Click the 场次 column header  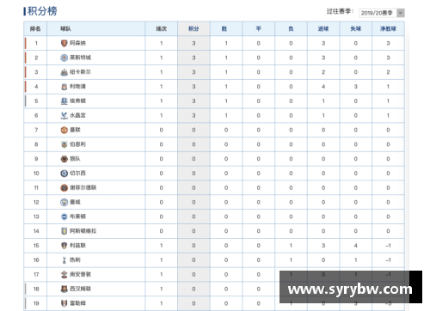coord(161,28)
